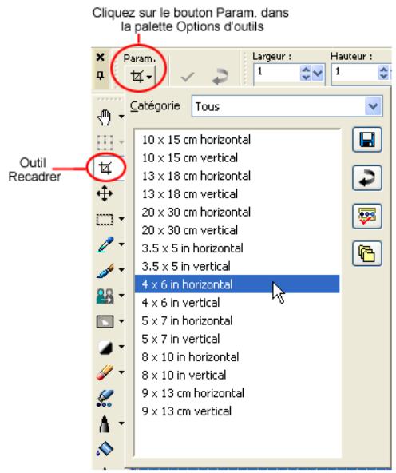The width and height of the screenshot is (396, 473).
Task: Select the Crop tool in the toolbar
Action: tap(105, 168)
